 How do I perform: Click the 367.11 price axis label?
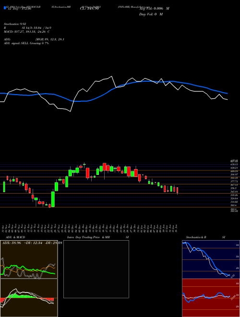[x=234, y=185]
